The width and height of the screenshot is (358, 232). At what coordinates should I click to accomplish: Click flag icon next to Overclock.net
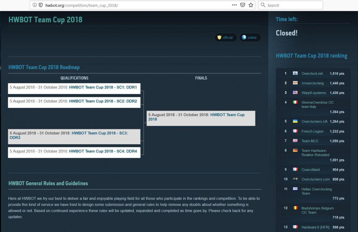coord(295,73)
